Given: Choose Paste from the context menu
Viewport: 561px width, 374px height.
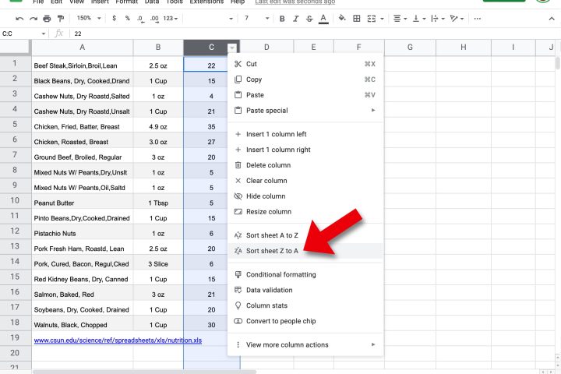Looking at the screenshot, I should coord(305,95).
